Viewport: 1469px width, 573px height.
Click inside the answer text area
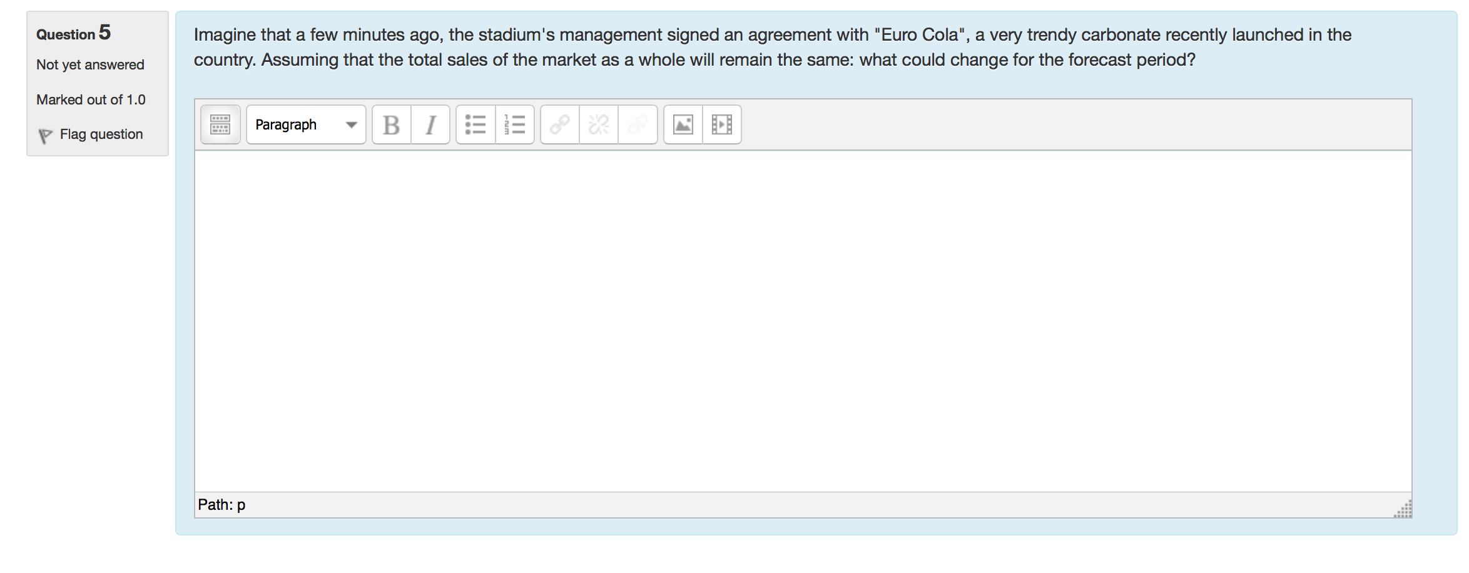pos(803,321)
